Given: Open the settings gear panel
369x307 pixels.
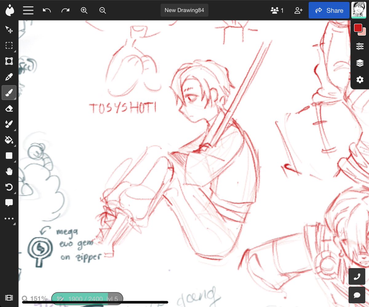Looking at the screenshot, I should [360, 80].
